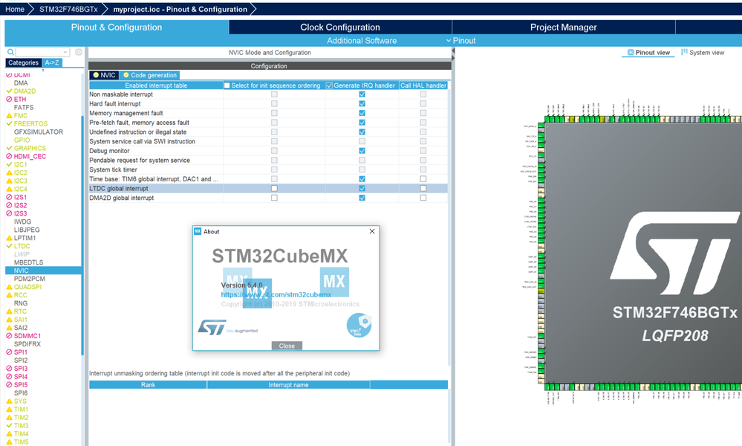Open the gear settings icon beside search box
Viewport: 742px width, 446px height.
(79, 52)
